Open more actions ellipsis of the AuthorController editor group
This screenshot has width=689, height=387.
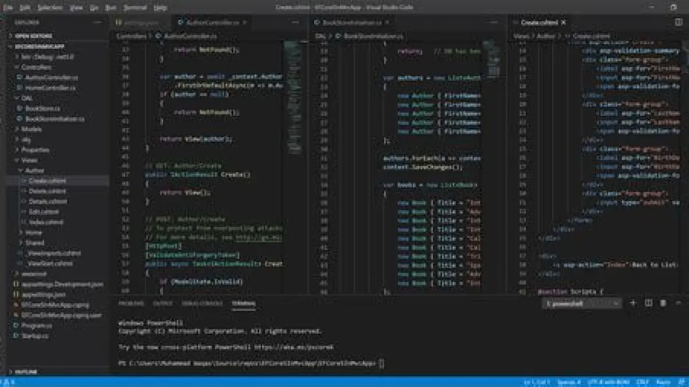295,22
